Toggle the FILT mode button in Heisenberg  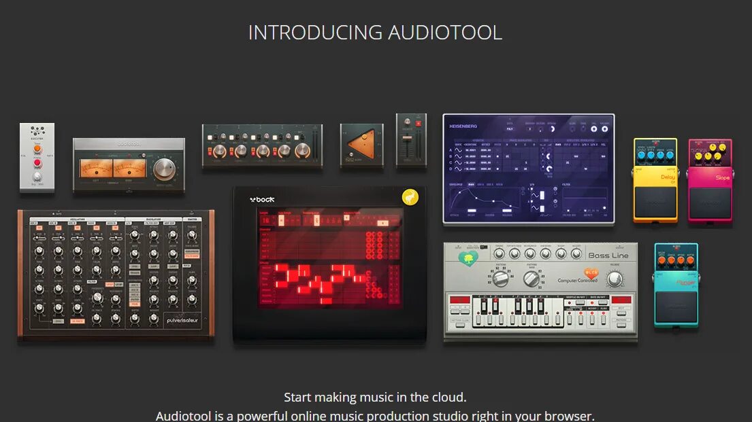pyautogui.click(x=510, y=129)
